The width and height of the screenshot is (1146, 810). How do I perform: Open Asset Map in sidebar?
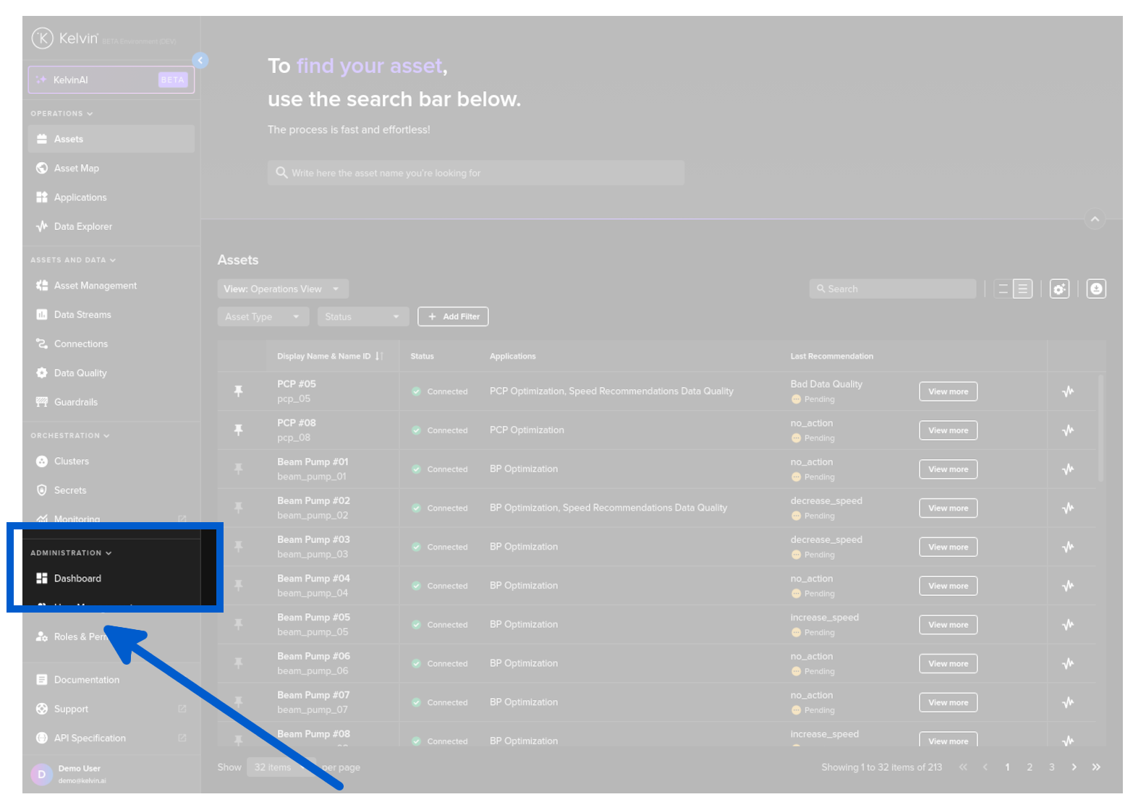[77, 169]
